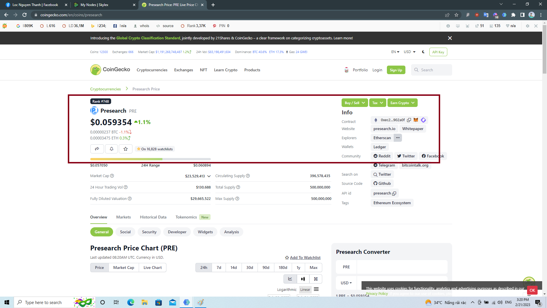Click the fullscreen chart icon
Viewport: 547px width, 308px height.
click(316, 279)
